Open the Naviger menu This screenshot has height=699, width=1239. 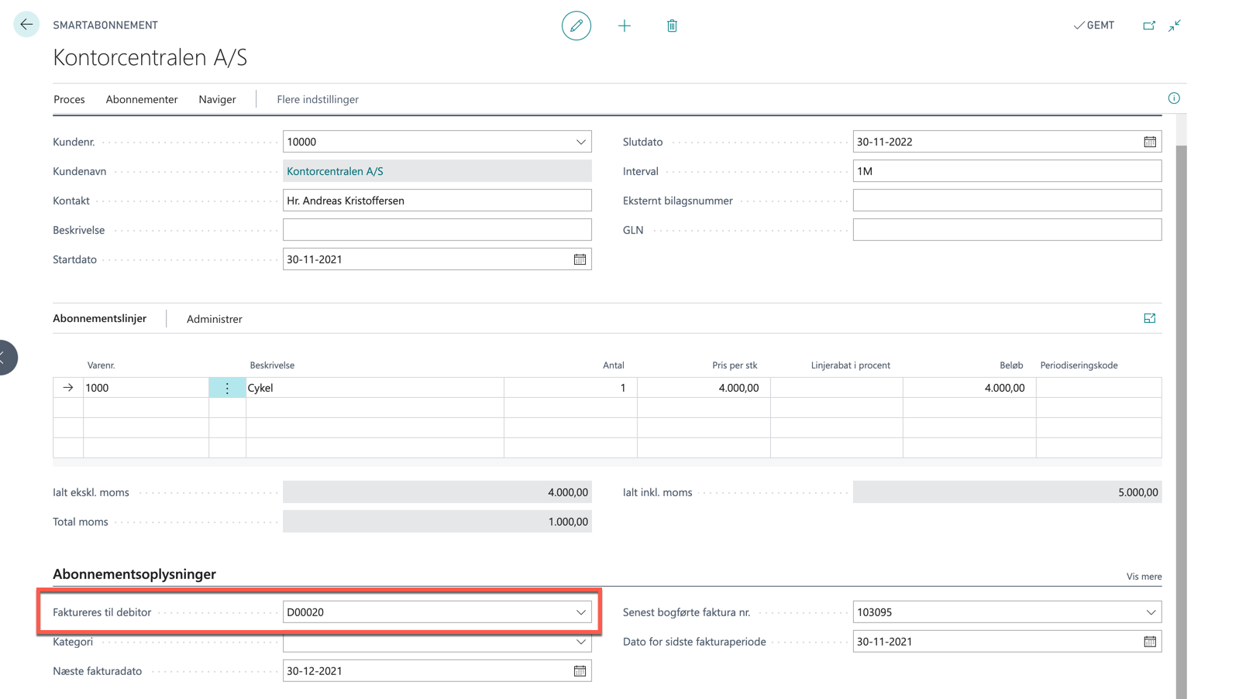[x=217, y=99]
